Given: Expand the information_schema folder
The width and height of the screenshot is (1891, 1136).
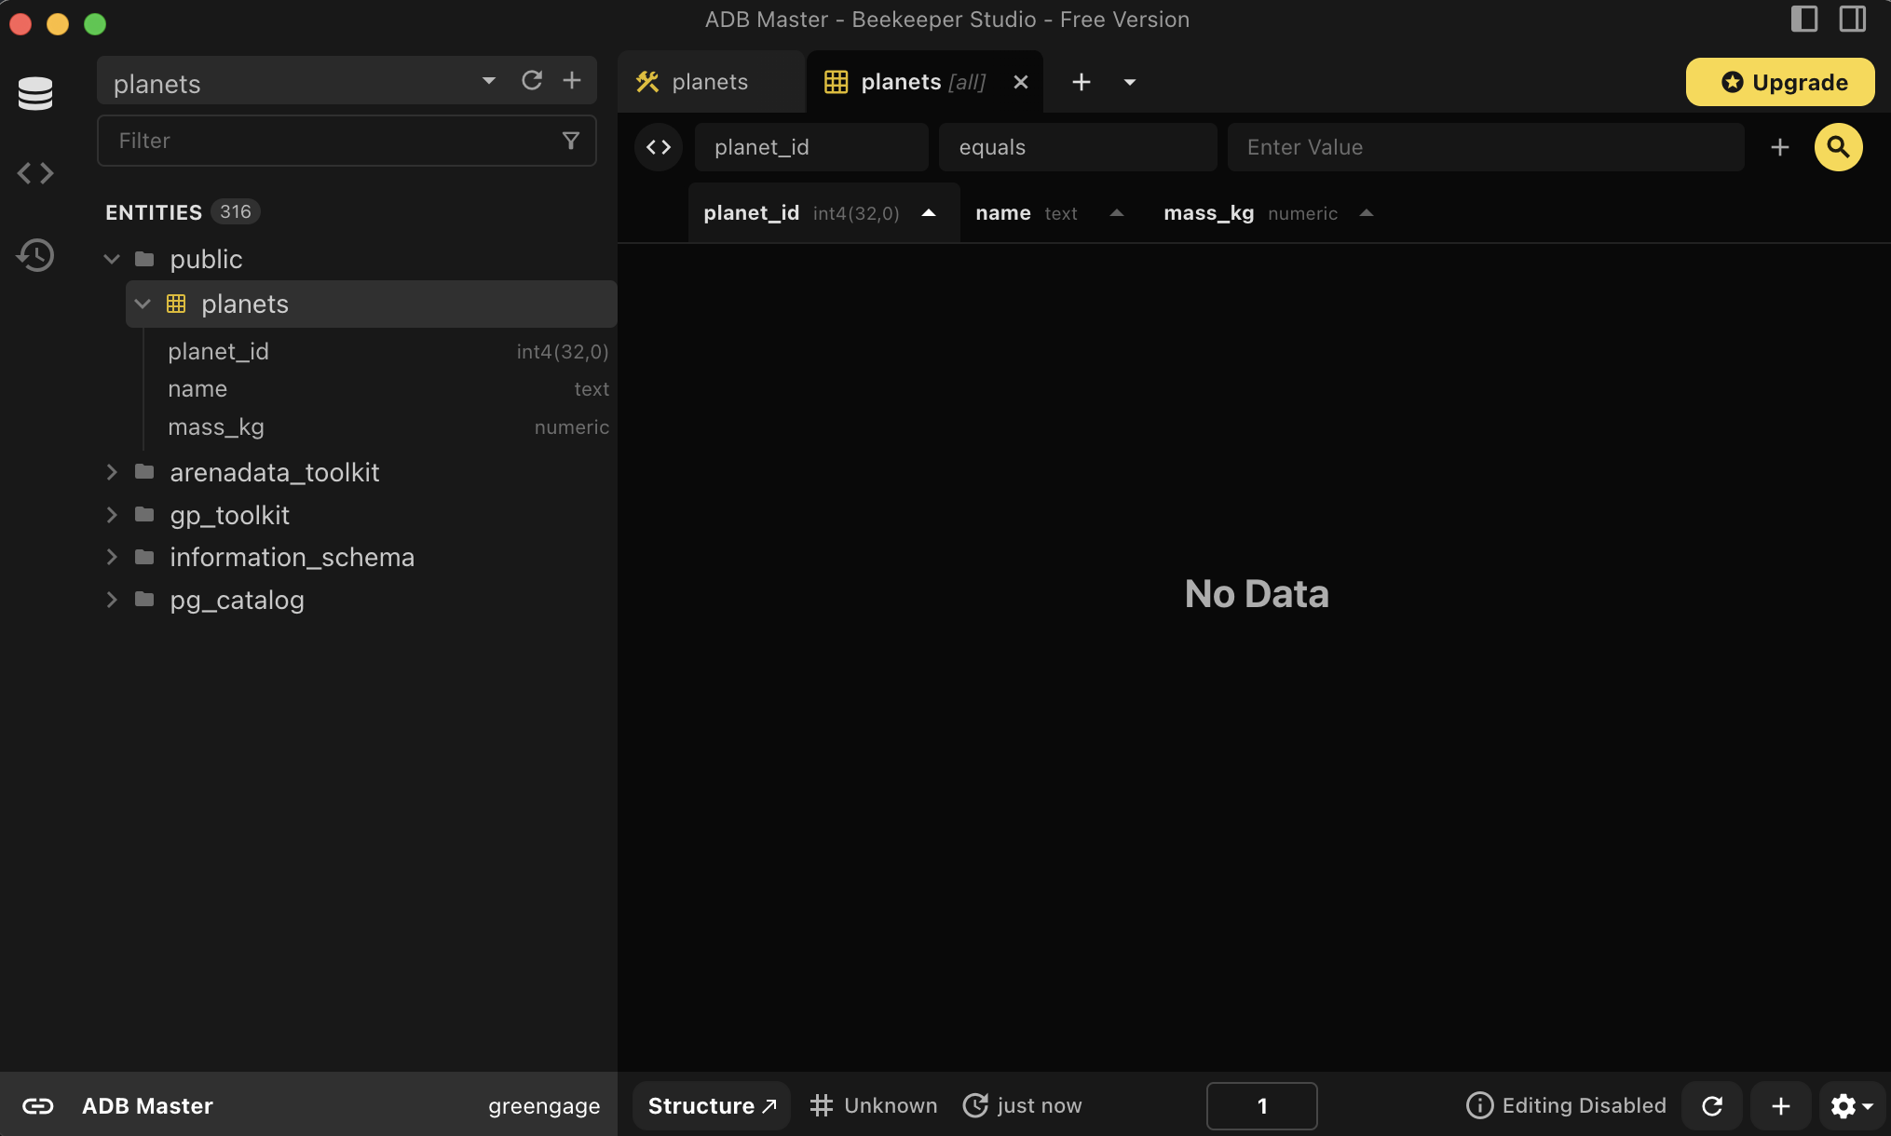Looking at the screenshot, I should point(112,557).
